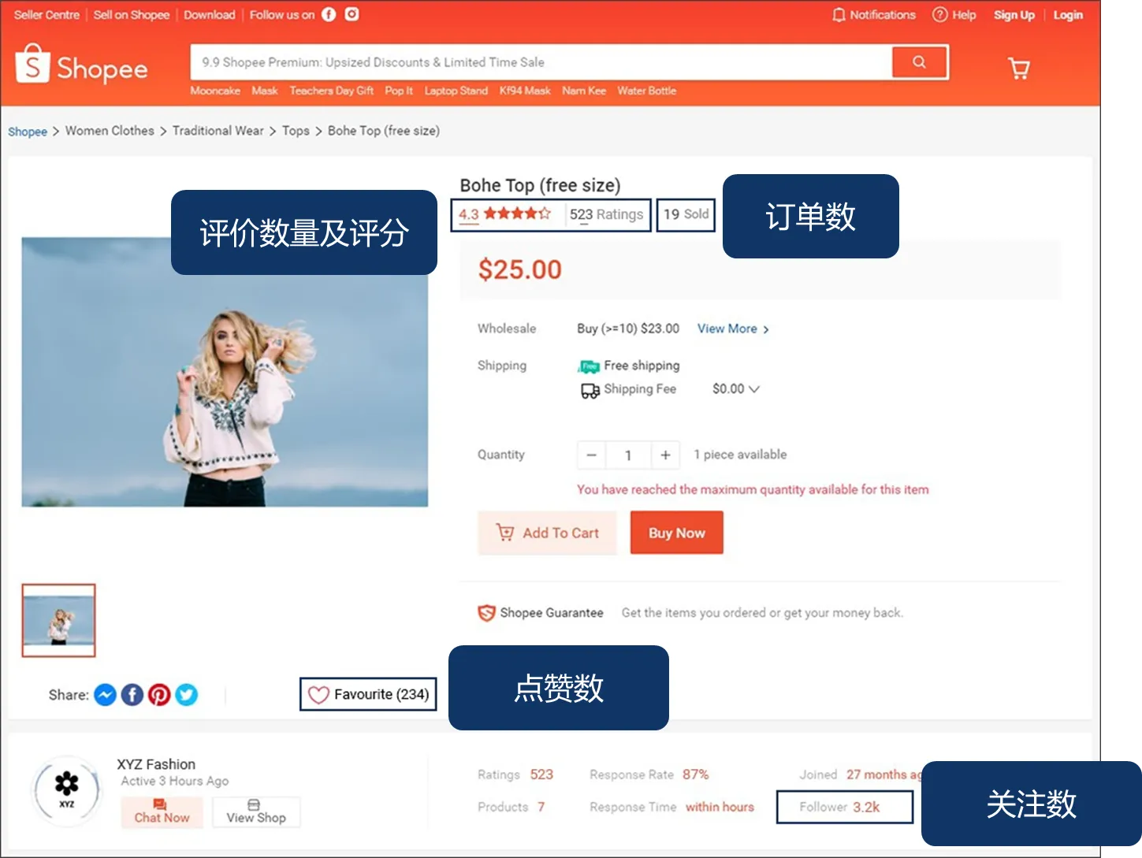Image resolution: width=1142 pixels, height=858 pixels.
Task: Increase quantity with the plus stepper
Action: coord(664,455)
